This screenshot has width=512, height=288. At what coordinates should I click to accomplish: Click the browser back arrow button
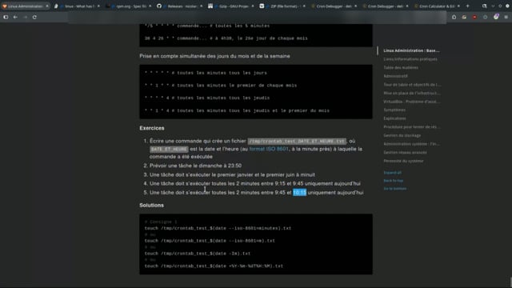coord(15,17)
